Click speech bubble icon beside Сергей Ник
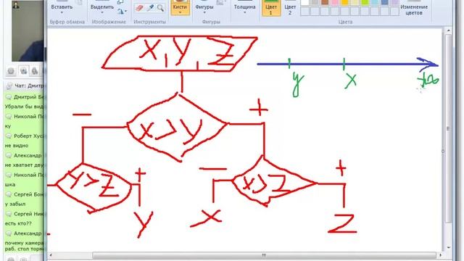 tap(9, 214)
